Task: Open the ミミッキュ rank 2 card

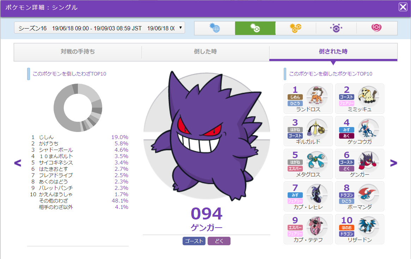Action: (360, 99)
